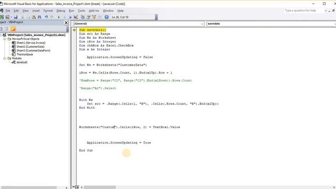Click the 'End Sub' line
This screenshot has width=336, height=189.
[86, 151]
